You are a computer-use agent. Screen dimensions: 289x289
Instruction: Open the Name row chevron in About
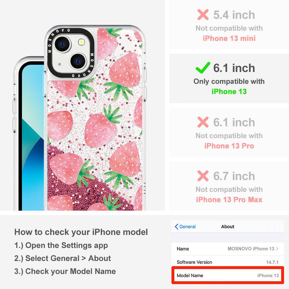pyautogui.click(x=277, y=249)
